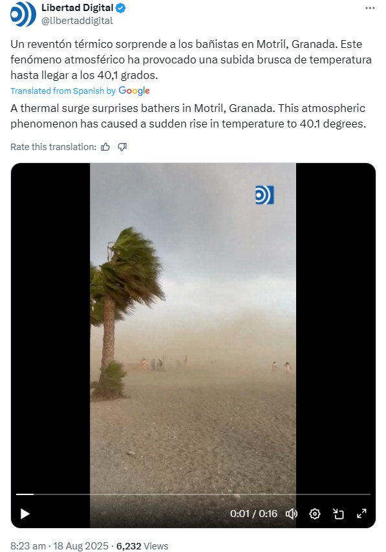
Task: Open video settings gear icon
Action: coord(315,514)
